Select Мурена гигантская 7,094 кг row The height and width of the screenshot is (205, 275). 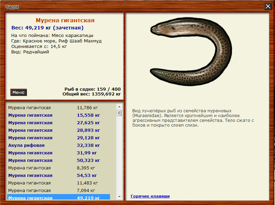pyautogui.click(x=59, y=191)
